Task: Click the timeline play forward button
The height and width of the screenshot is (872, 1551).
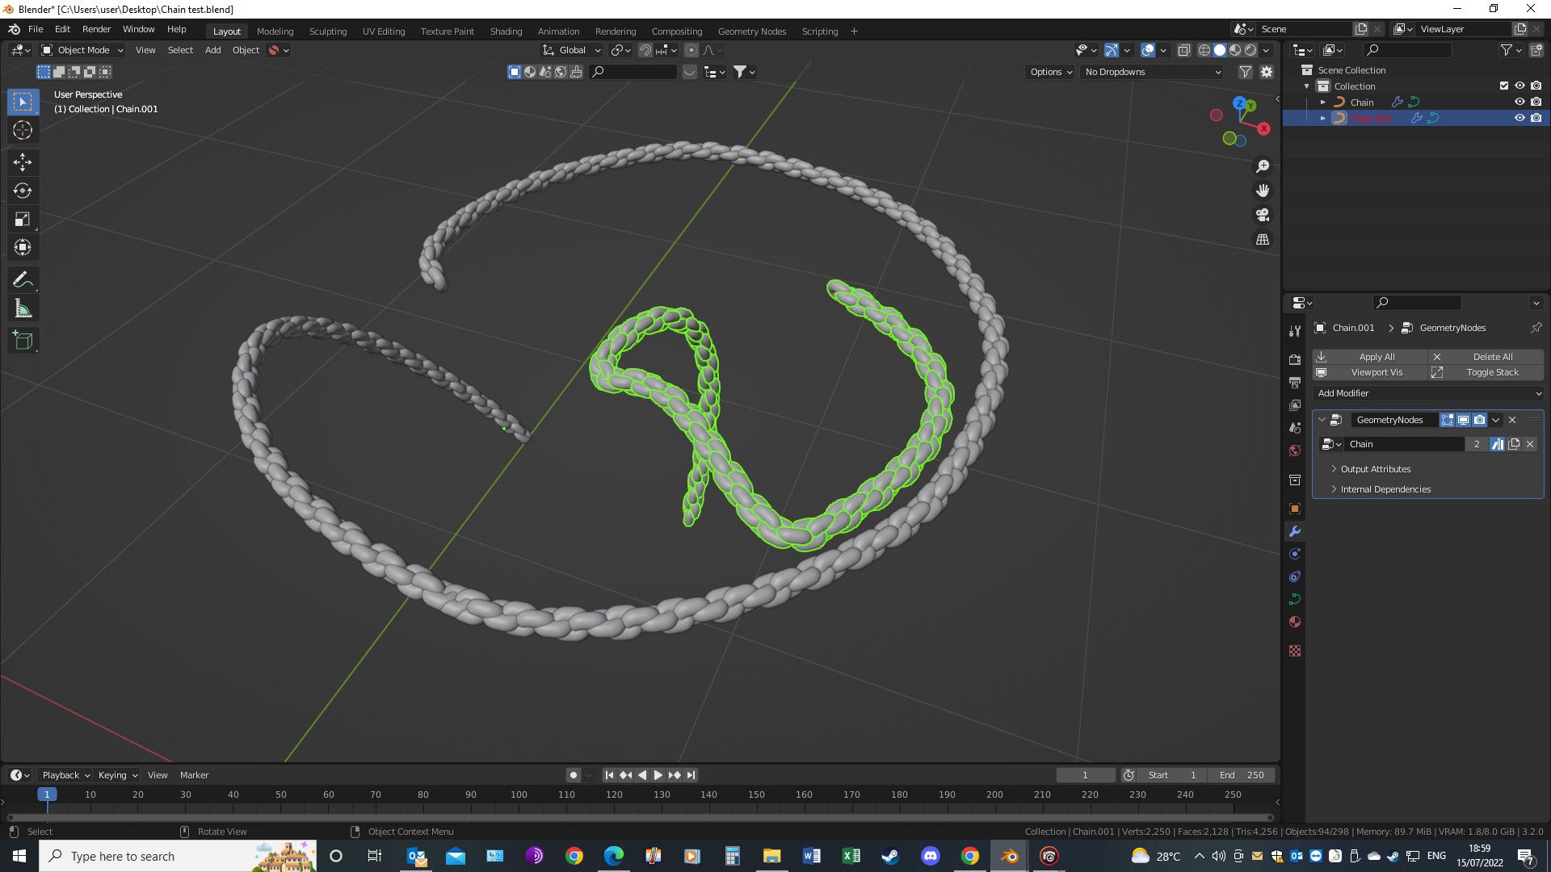Action: tap(658, 775)
